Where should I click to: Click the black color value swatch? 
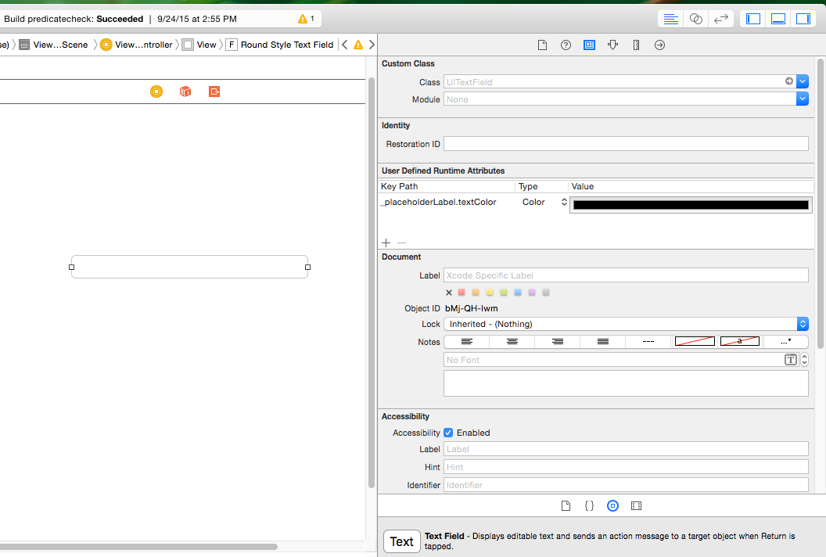690,205
